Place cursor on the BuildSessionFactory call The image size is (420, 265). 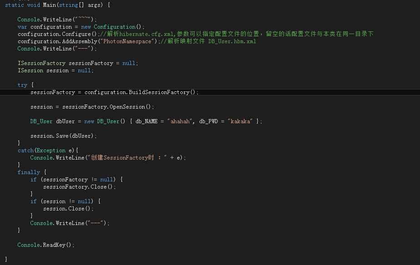(x=159, y=92)
